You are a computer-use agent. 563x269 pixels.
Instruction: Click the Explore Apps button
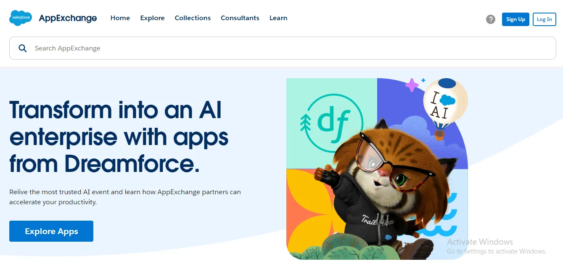pos(51,231)
